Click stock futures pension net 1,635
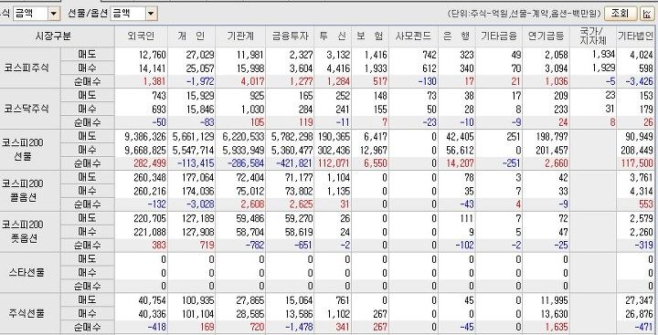This screenshot has width=658, height=335. 556,328
